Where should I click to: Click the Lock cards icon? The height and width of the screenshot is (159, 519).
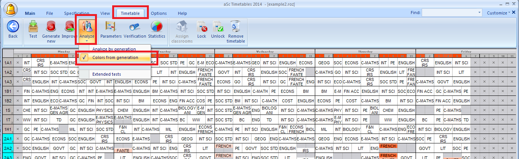(x=201, y=27)
